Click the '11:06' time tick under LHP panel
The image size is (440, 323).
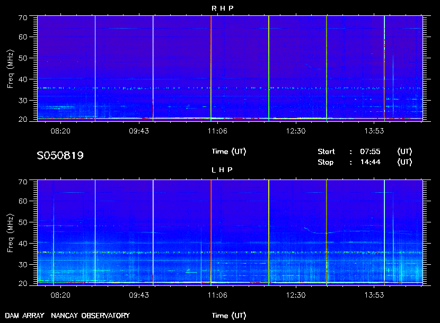pos(217,295)
